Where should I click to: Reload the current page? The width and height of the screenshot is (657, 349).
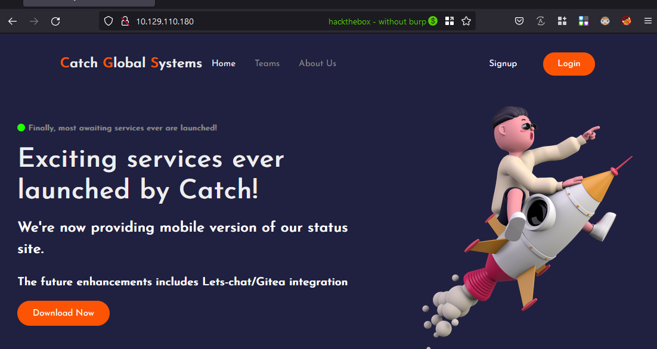click(x=55, y=21)
